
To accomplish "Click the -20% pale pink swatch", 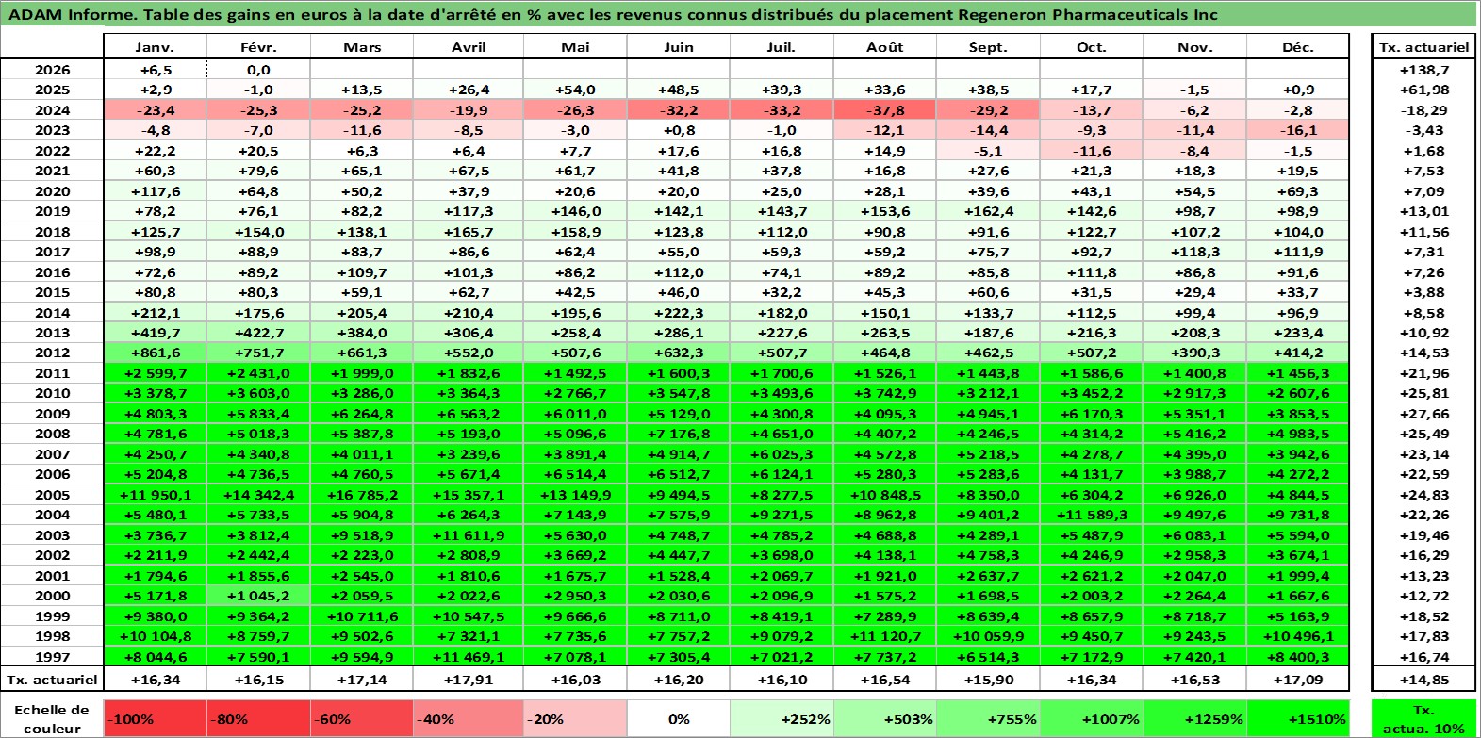I will [x=574, y=718].
